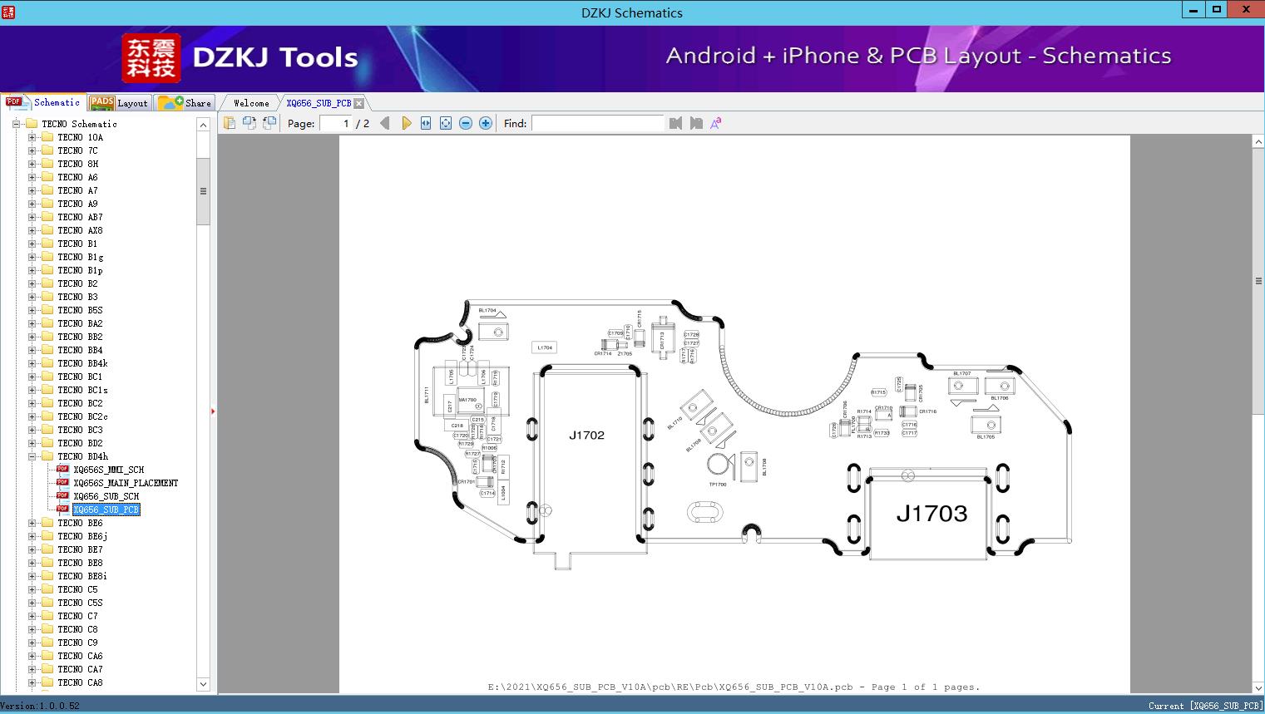Viewport: 1265px width, 714px height.
Task: Zoom in the schematic view
Action: click(x=486, y=123)
